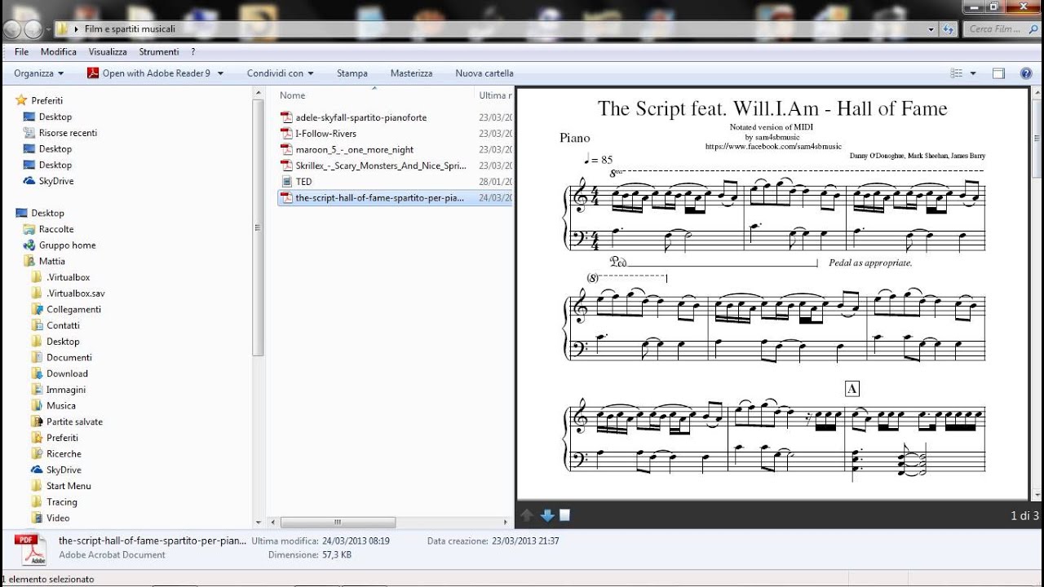Select Start Menu in tree
Image resolution: width=1044 pixels, height=587 pixels.
tap(69, 486)
